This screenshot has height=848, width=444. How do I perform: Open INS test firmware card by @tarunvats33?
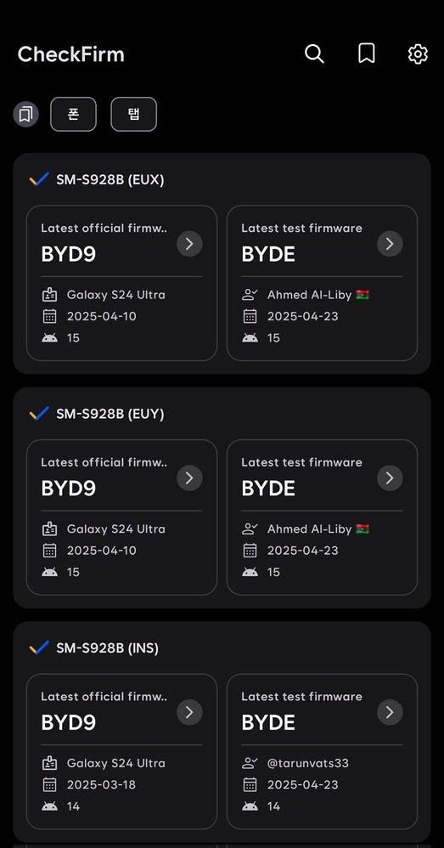point(322,752)
